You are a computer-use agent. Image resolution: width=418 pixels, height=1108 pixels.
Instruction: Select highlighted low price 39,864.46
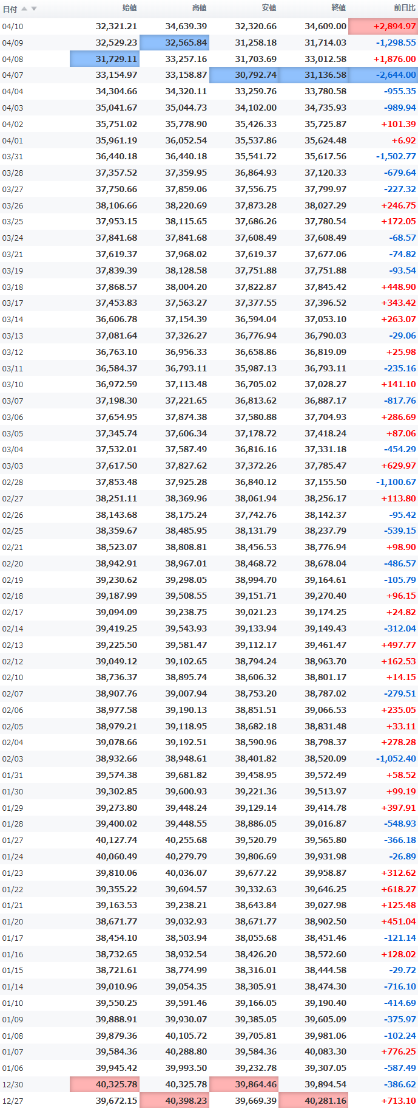pyautogui.click(x=244, y=1084)
